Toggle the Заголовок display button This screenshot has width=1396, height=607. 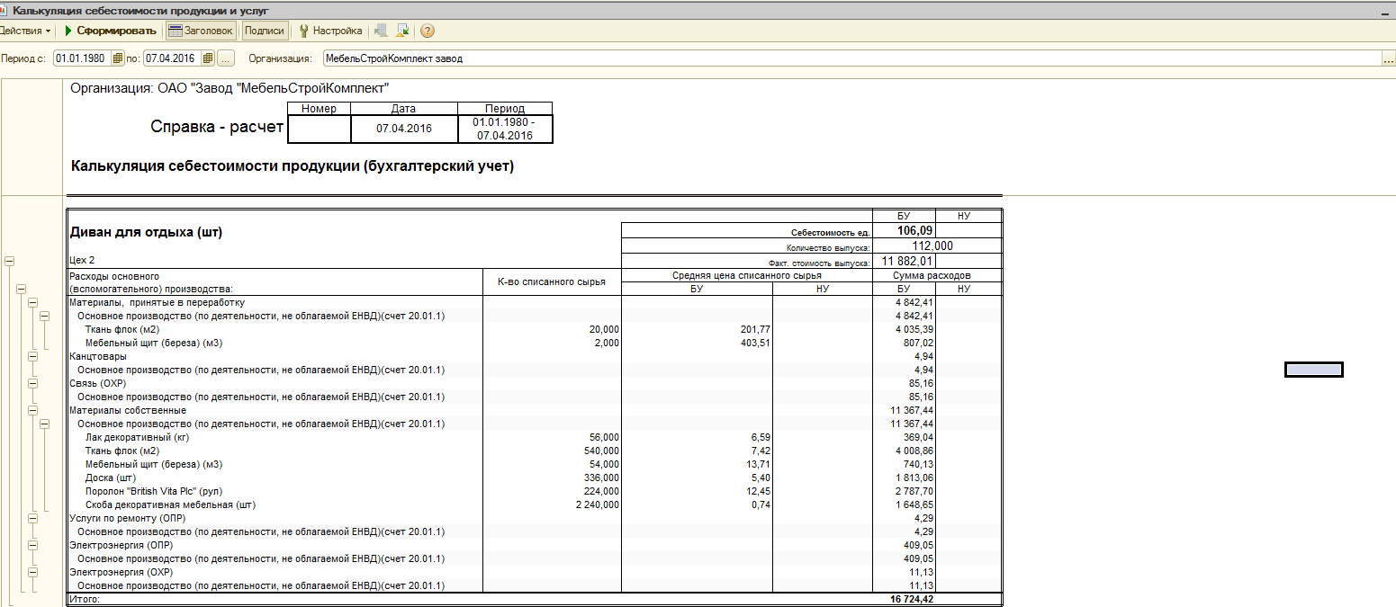pos(202,31)
